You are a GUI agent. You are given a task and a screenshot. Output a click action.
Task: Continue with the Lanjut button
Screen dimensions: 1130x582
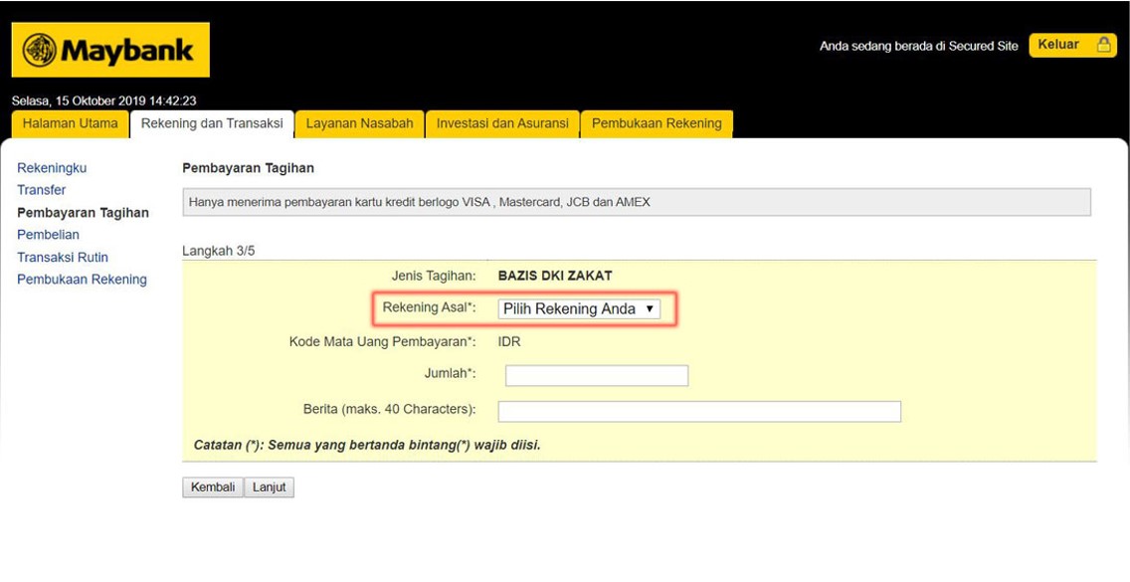[270, 487]
